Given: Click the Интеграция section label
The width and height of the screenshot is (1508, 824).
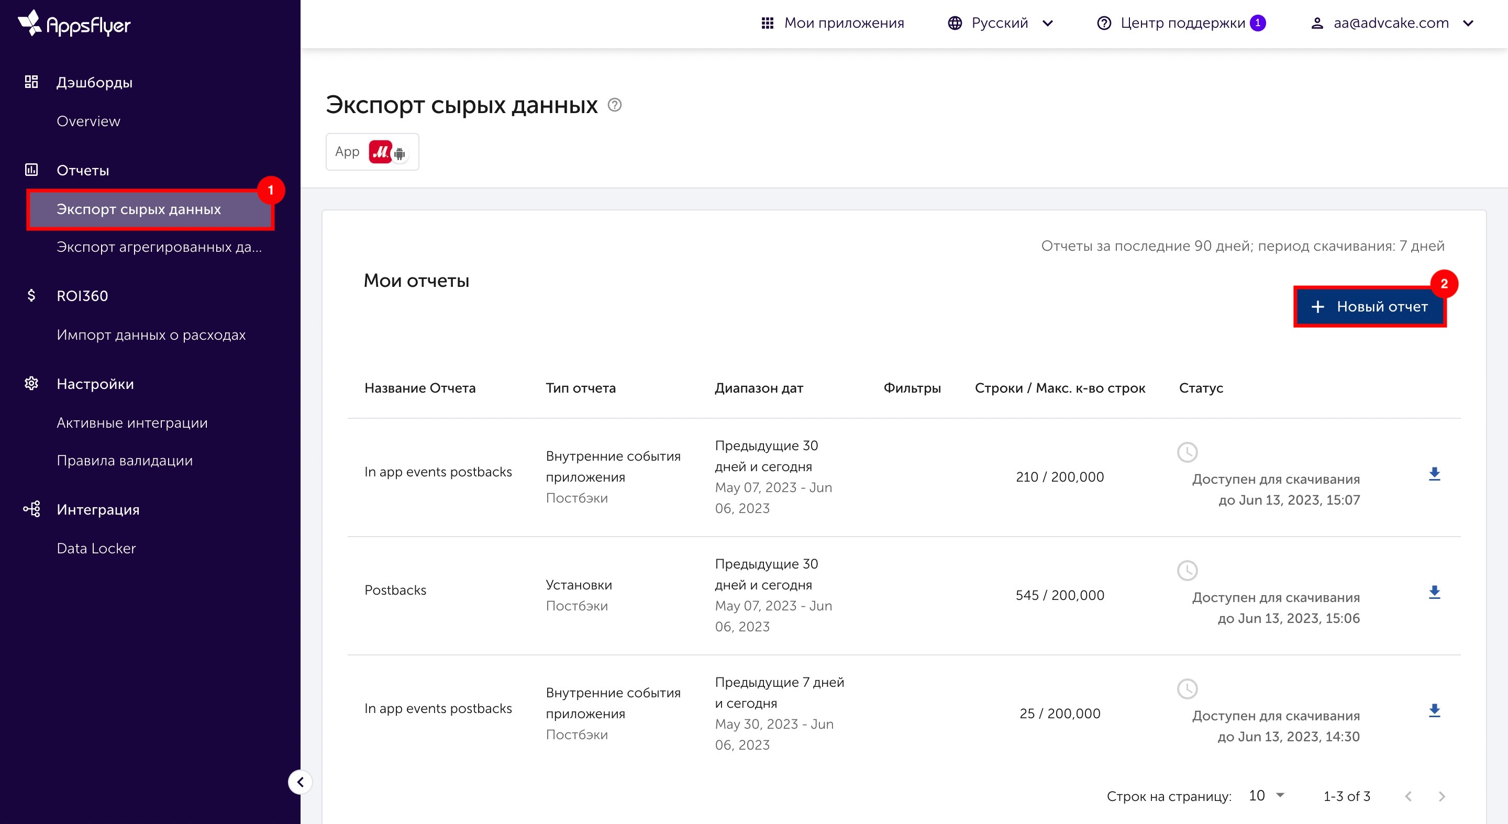Looking at the screenshot, I should point(98,509).
